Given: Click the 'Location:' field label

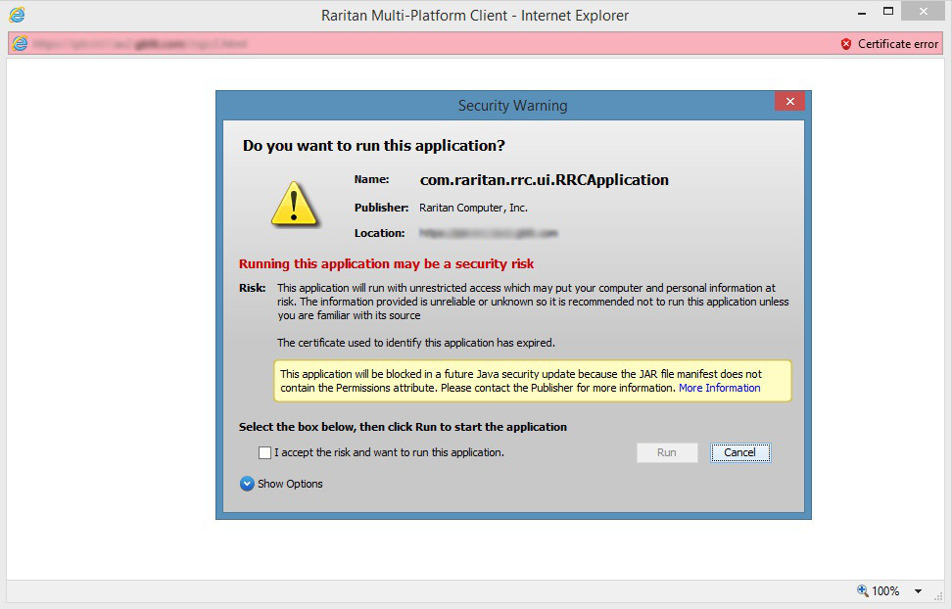Looking at the screenshot, I should pos(379,233).
